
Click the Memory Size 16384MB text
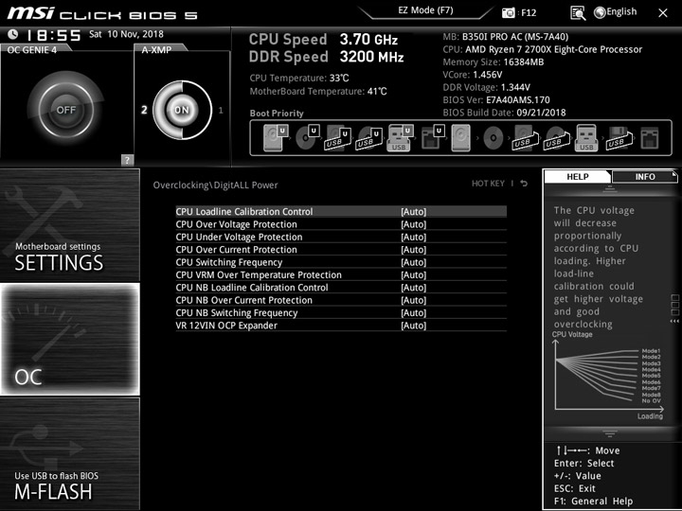coord(494,62)
